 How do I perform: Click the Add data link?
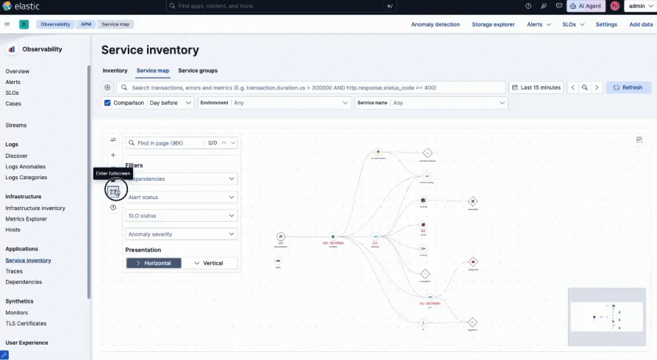point(641,24)
